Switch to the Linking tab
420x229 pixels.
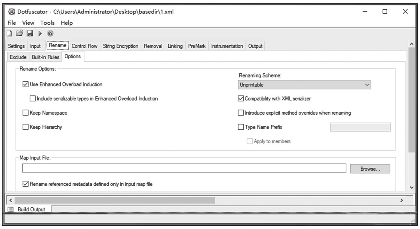[175, 46]
